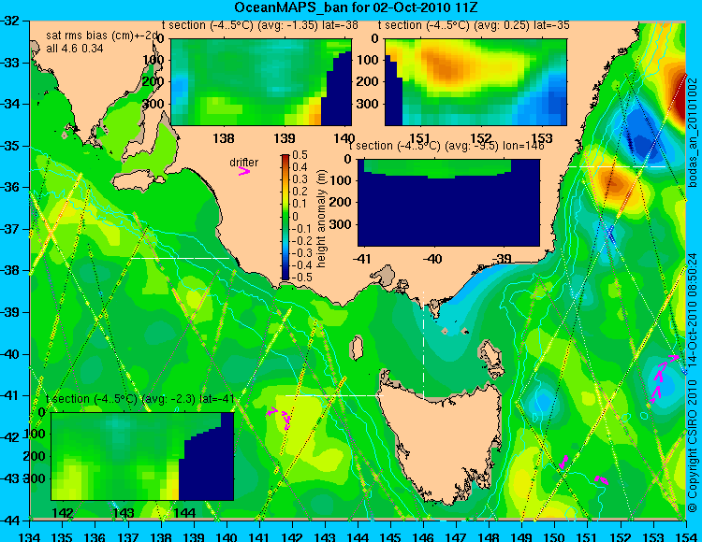The image size is (702, 542).
Task: Click the magenta drifter marker near 150E, -42.5
Action: (563, 462)
